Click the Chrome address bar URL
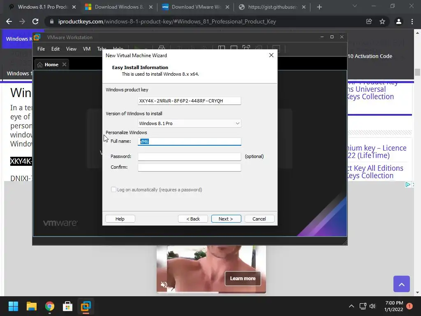The width and height of the screenshot is (421, 316). (x=167, y=21)
